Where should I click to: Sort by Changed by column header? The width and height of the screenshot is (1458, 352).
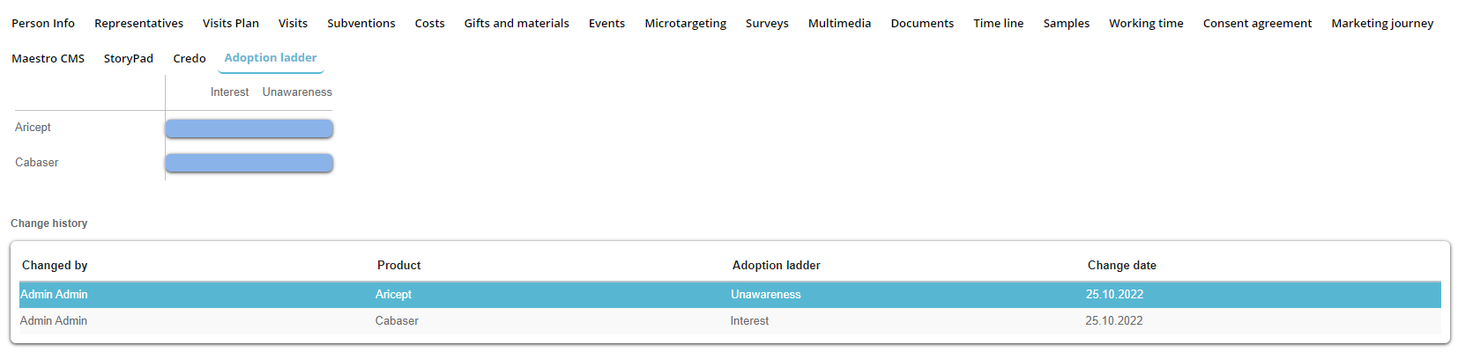pos(55,266)
